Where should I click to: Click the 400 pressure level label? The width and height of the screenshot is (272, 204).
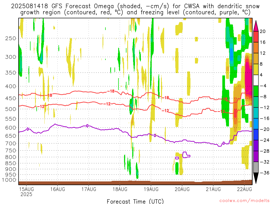pos(11,86)
